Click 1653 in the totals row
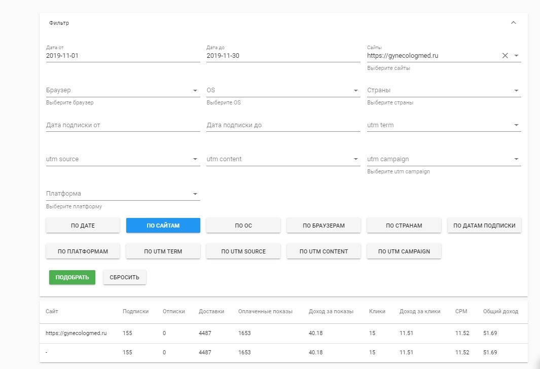 pyautogui.click(x=244, y=352)
